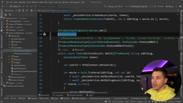
Task: Open the File menu
Action: 7,2
